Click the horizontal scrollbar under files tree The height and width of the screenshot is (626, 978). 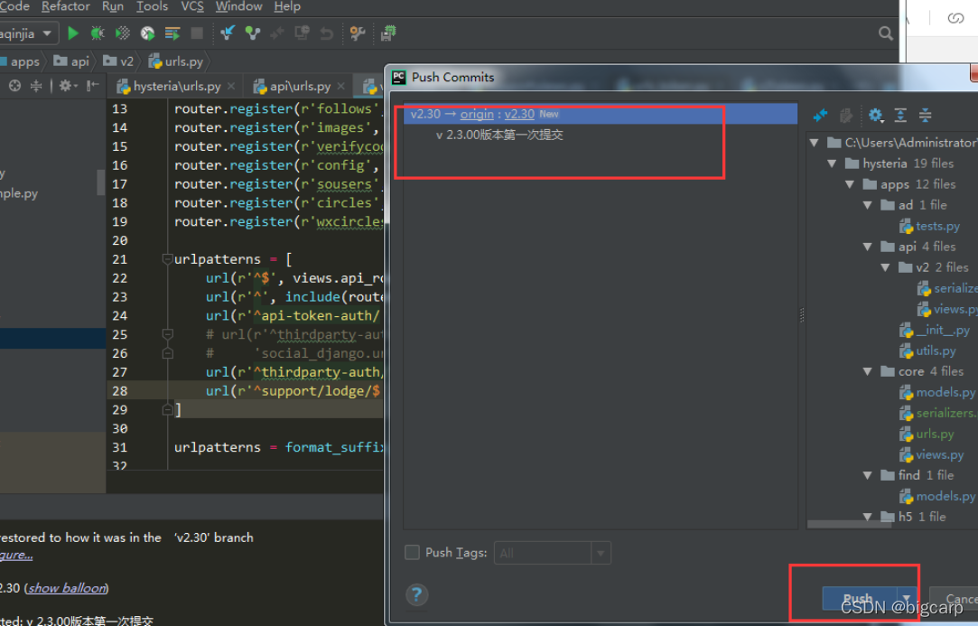849,525
